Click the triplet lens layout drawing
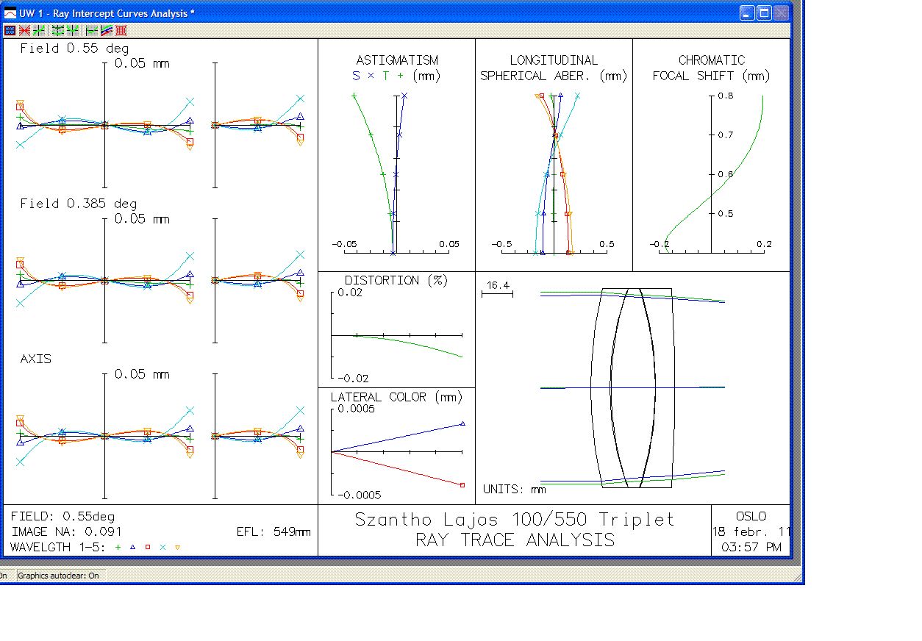 point(632,387)
